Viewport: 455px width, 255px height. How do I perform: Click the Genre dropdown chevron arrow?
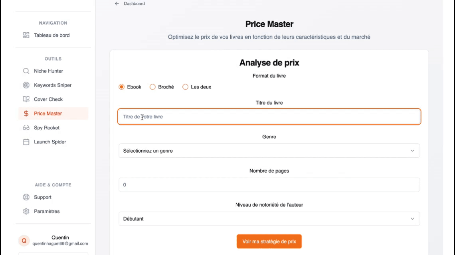click(412, 151)
